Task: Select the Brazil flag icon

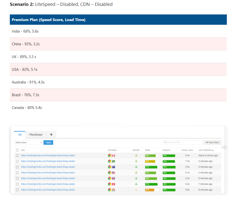Action: click(x=113, y=161)
